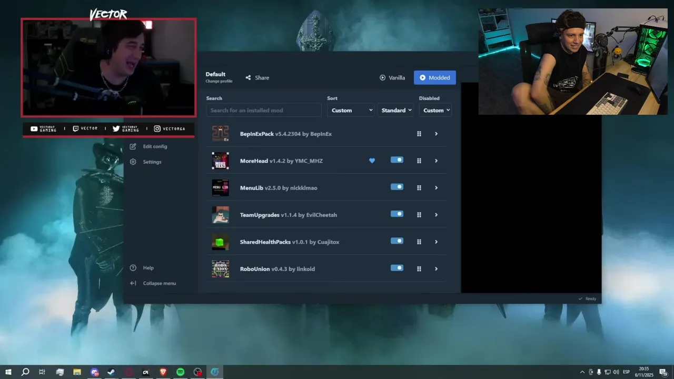Screen dimensions: 674x379
Task: Click the ESP language indicator
Action: pyautogui.click(x=626, y=372)
